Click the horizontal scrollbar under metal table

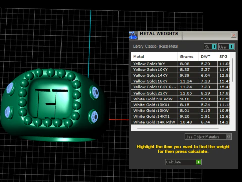(x=178, y=128)
